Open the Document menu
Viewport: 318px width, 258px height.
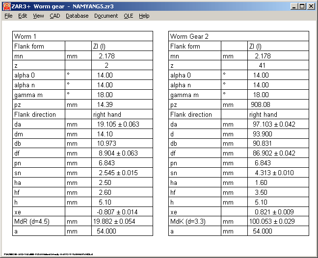tap(106, 16)
